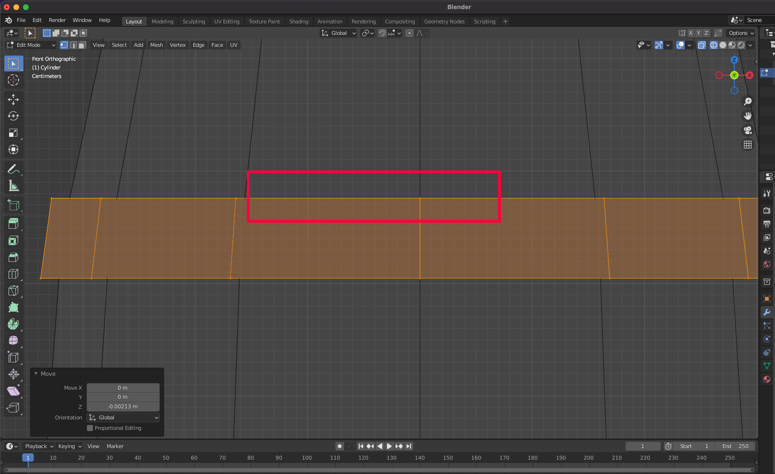The image size is (775, 474).
Task: Switch to the Modeling workspace tab
Action: click(162, 22)
